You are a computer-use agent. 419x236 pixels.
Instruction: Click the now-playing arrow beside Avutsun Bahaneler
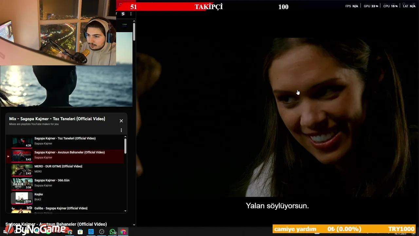click(8, 156)
